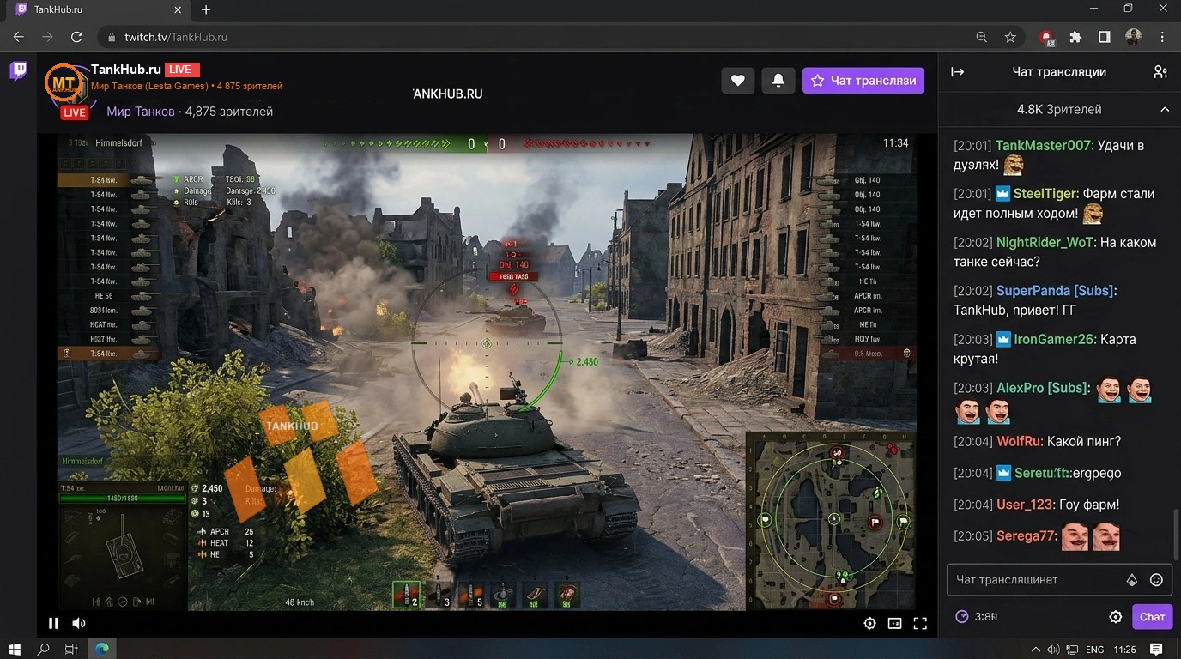Open zoom magnifier in address bar
The width and height of the screenshot is (1181, 659).
point(982,37)
